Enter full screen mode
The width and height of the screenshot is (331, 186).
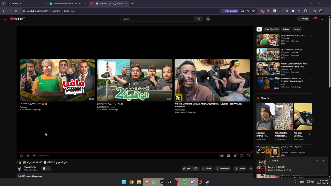[x=248, y=156]
